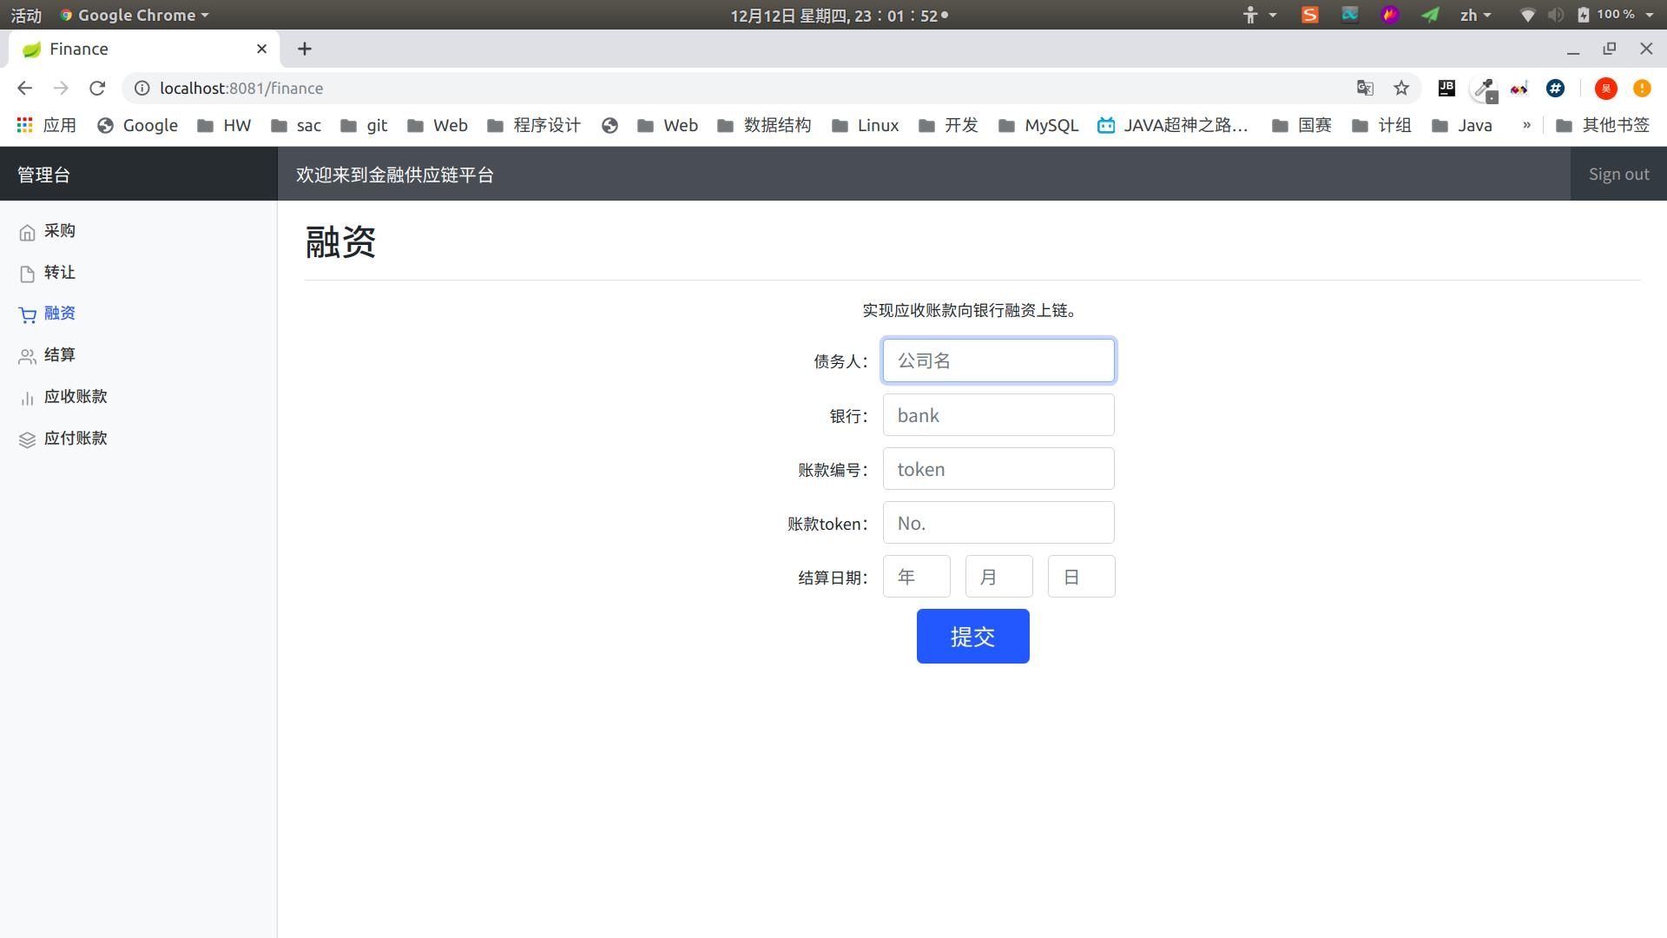Focus the 债务人 公司名 input field
This screenshot has height=938, width=1667.
[x=998, y=360]
